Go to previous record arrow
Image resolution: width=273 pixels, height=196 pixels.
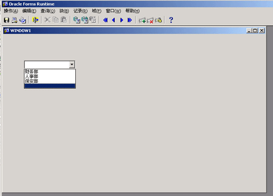(x=113, y=20)
